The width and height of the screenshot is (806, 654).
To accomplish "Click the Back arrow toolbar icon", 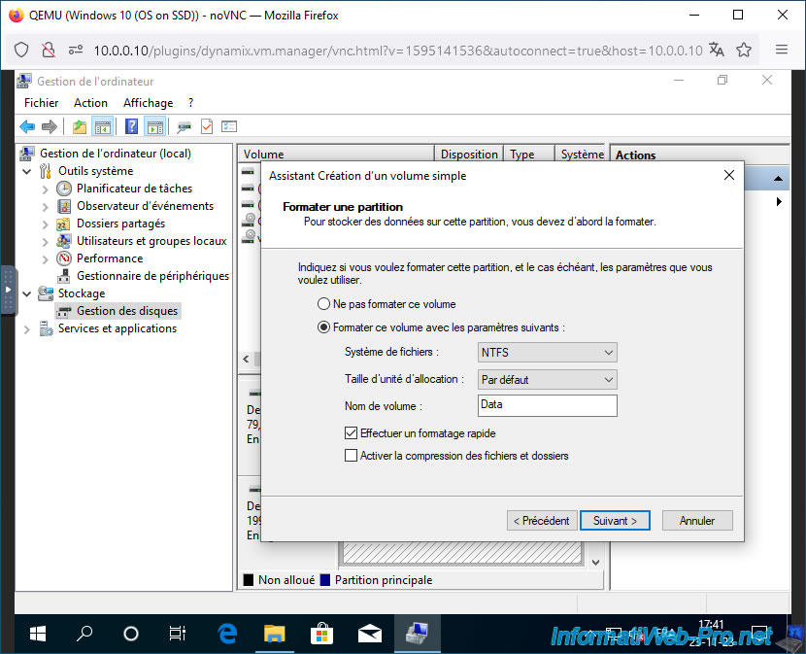I will 27,126.
